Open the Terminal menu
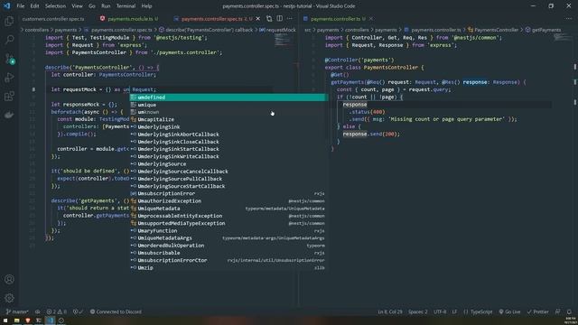 tap(126, 6)
